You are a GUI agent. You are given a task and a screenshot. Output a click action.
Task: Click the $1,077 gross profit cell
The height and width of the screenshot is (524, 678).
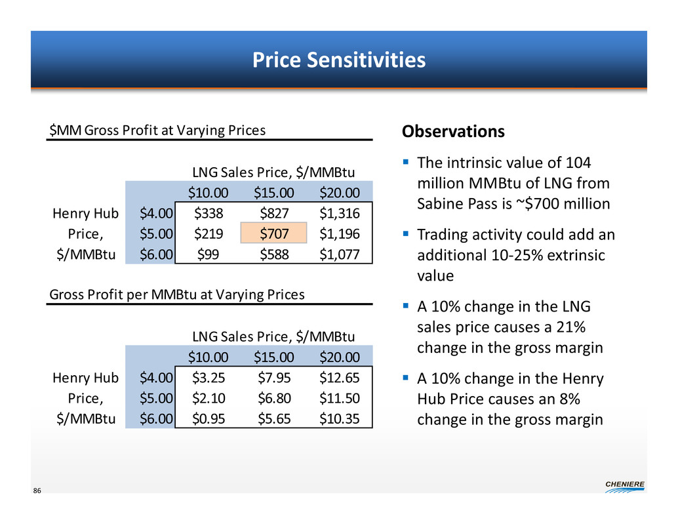[x=340, y=254]
